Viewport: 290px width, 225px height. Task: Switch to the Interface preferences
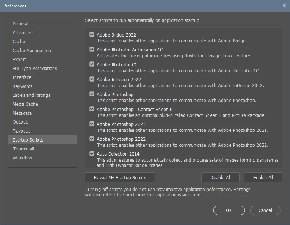43,77
